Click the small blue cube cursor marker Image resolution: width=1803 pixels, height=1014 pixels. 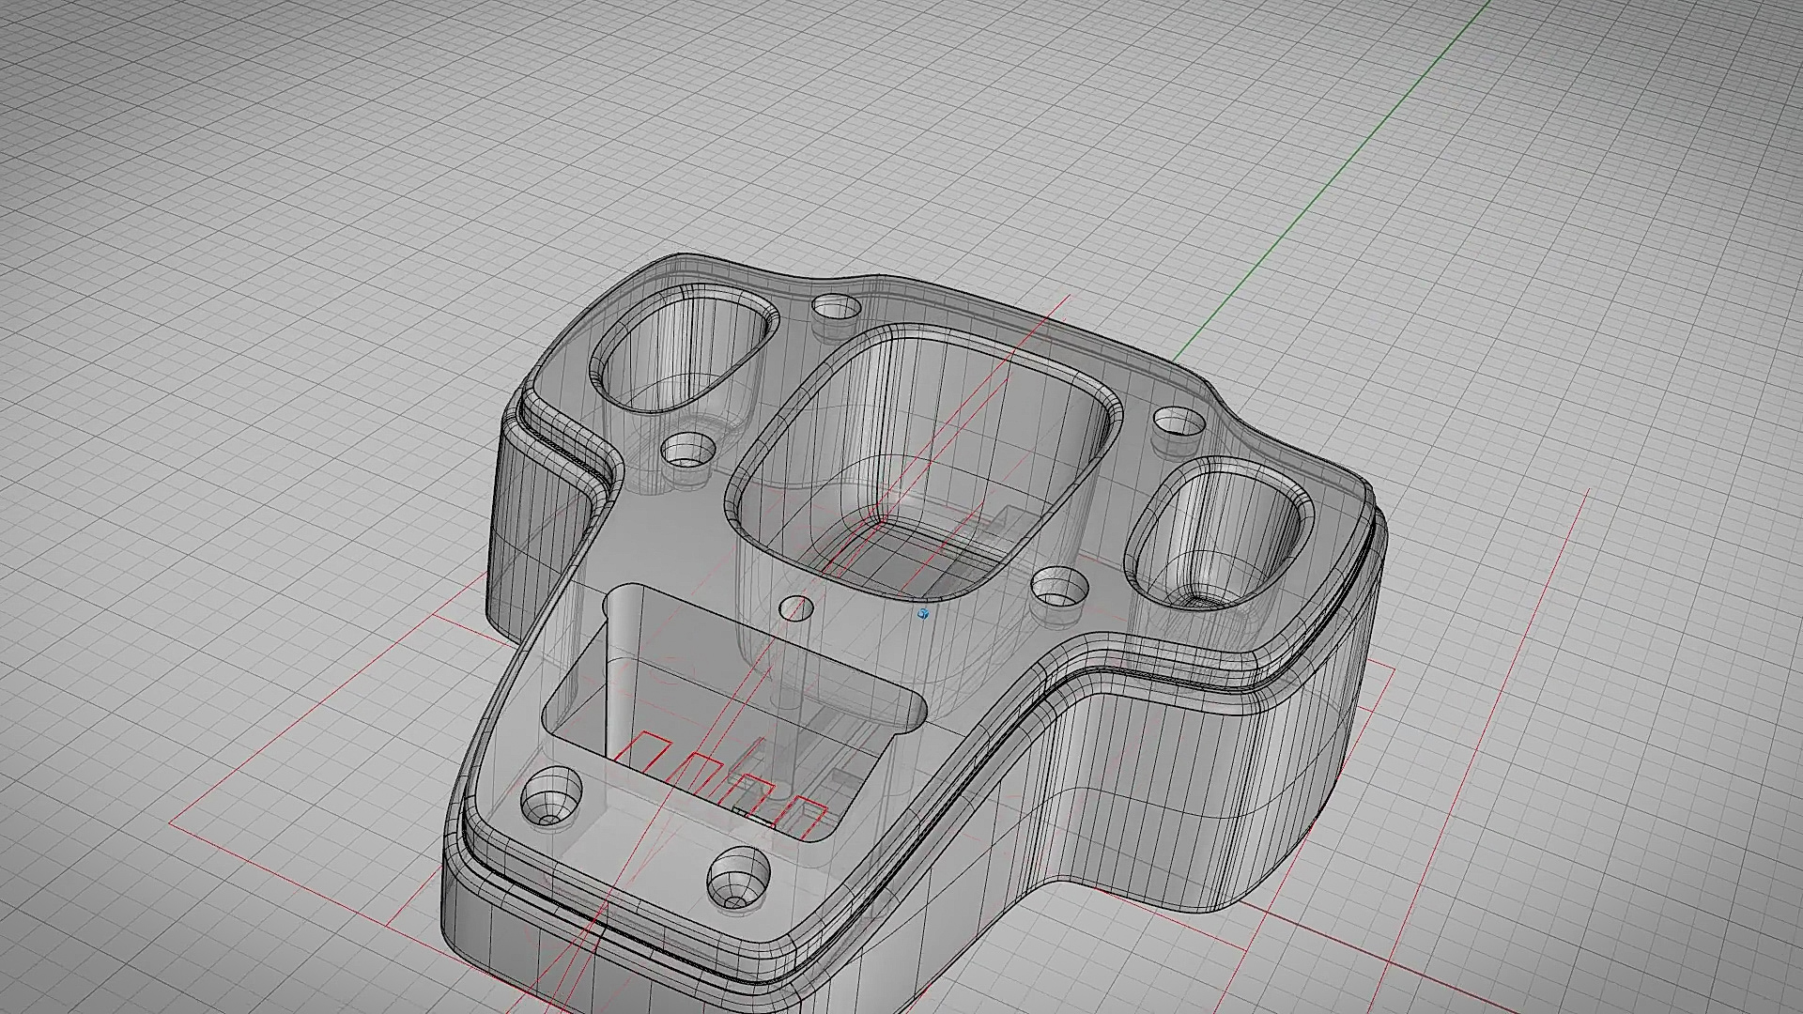pos(923,613)
